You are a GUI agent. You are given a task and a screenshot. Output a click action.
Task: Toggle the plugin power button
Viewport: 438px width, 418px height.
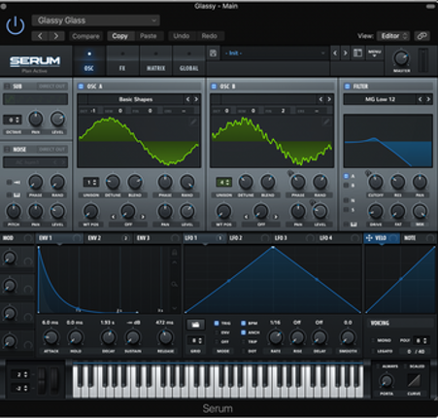pyautogui.click(x=15, y=25)
